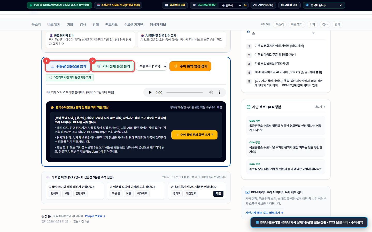Change font size with 가+ 기본(100%)
This screenshot has height=232, width=372.
click(263, 5)
